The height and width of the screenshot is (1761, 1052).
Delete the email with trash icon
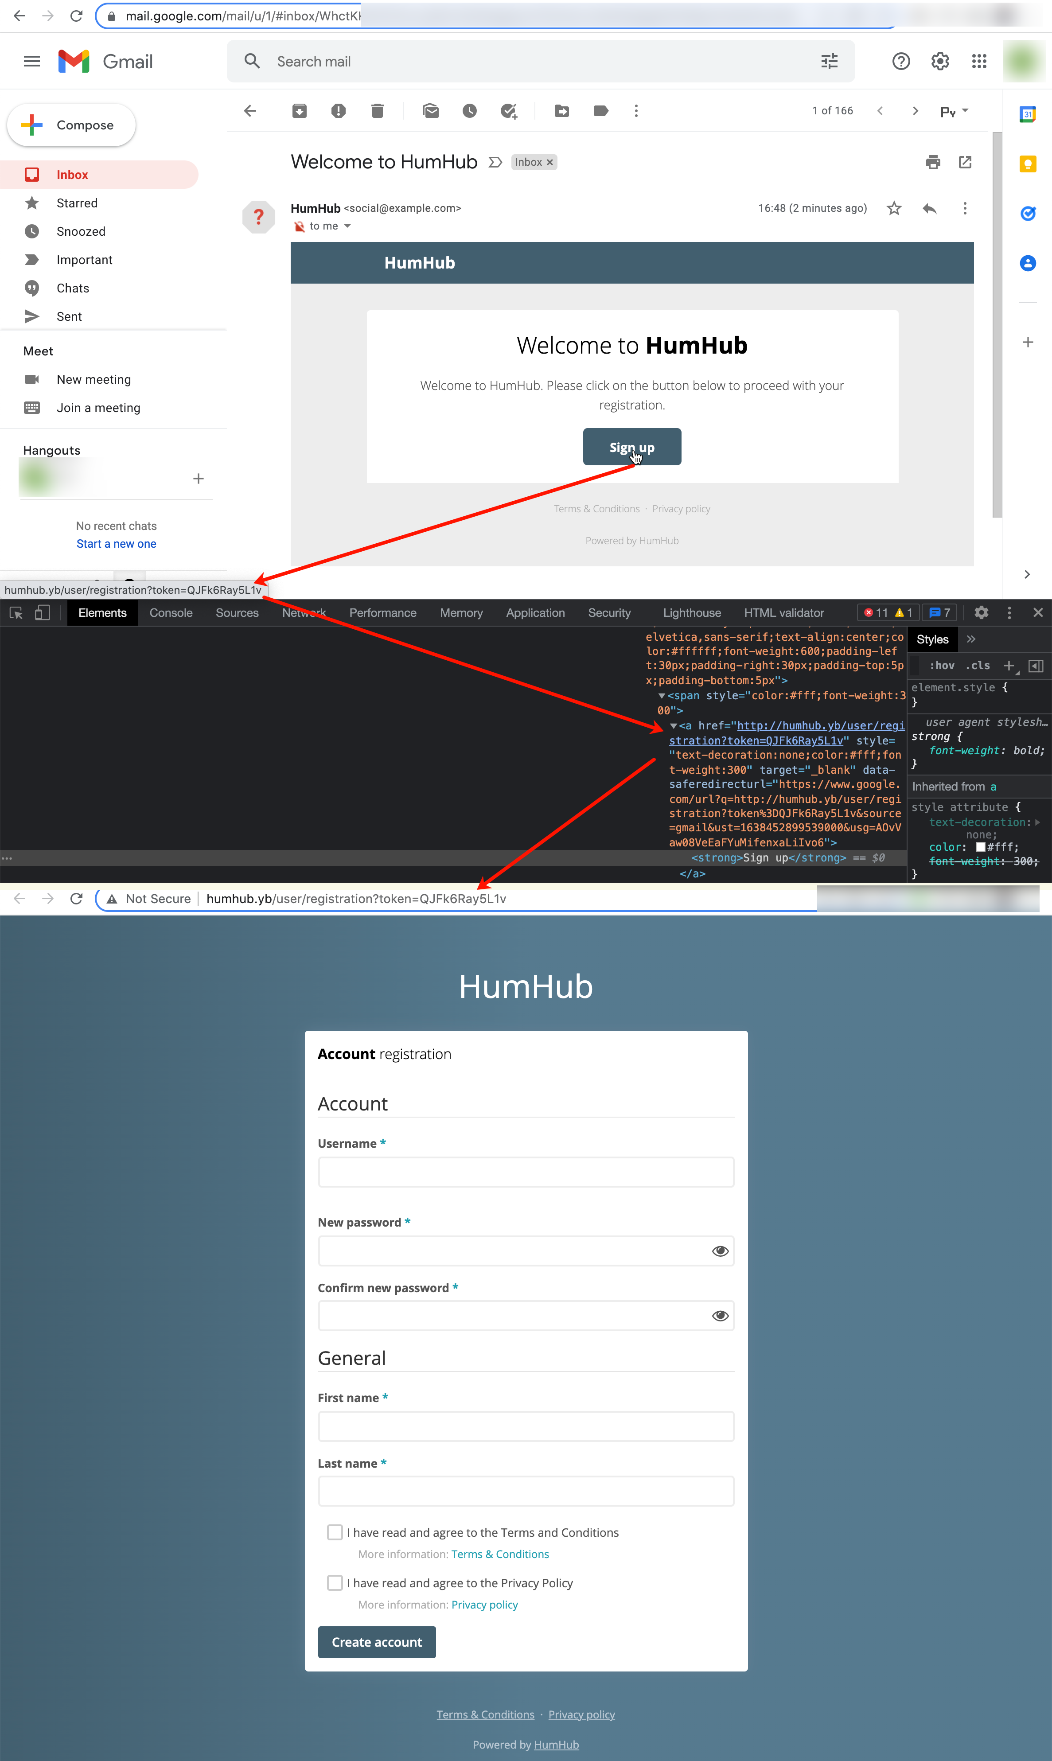click(x=377, y=111)
